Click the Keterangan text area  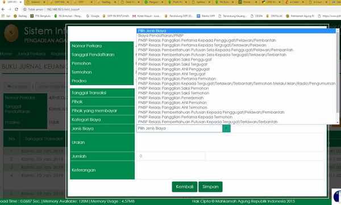[230, 170]
